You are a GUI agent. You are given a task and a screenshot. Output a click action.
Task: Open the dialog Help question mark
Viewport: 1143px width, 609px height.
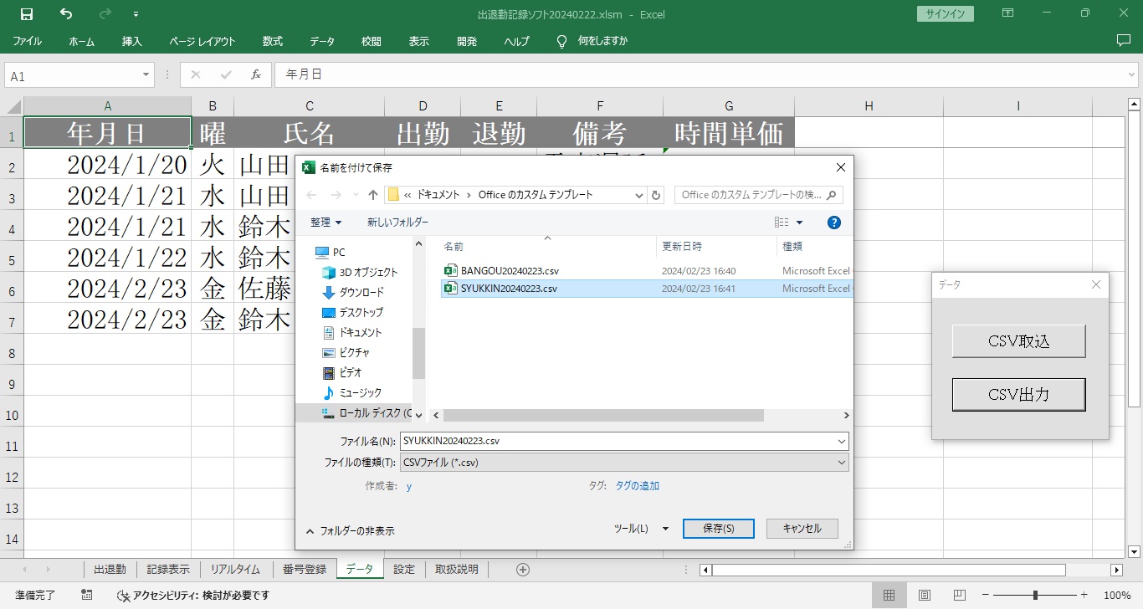833,223
